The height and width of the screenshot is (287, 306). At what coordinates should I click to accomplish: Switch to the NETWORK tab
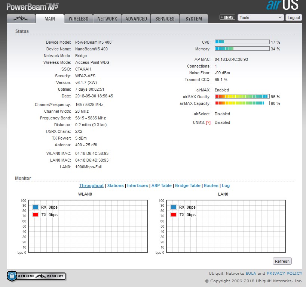point(107,19)
